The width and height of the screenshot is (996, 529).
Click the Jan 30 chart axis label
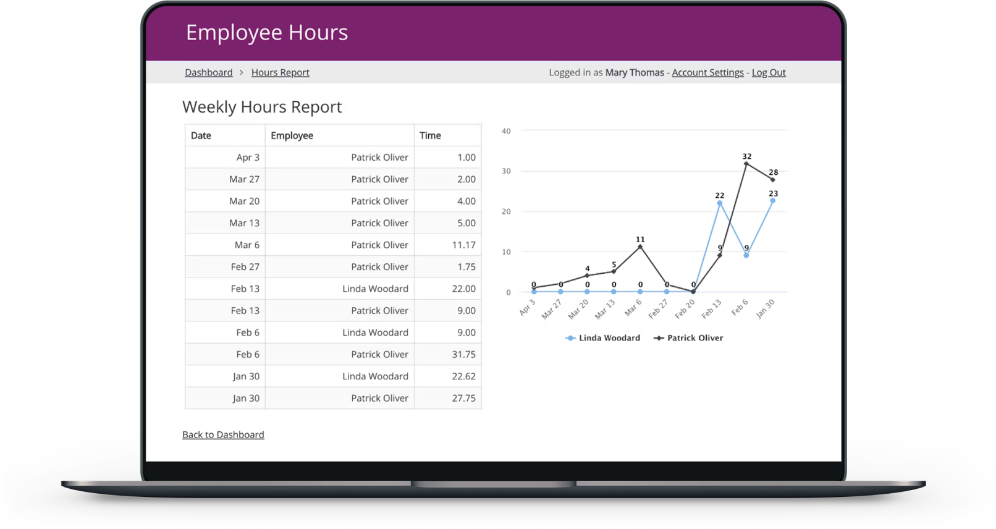click(x=765, y=308)
